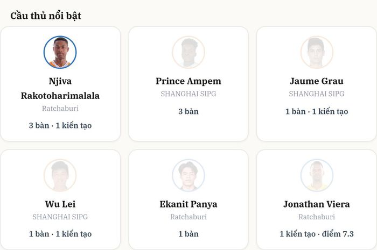The height and width of the screenshot is (250, 377).
Task: Open Wu Lei's player avatar
Action: click(x=60, y=175)
